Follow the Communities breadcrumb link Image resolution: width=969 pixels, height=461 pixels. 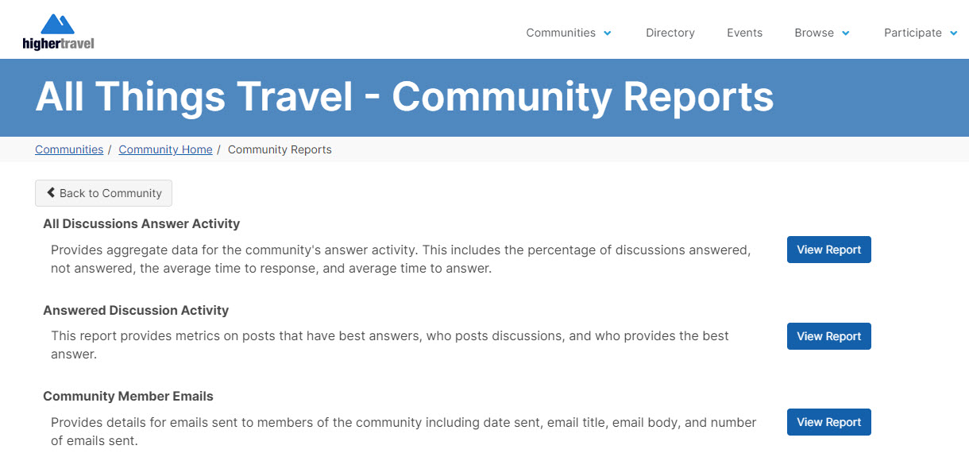69,149
